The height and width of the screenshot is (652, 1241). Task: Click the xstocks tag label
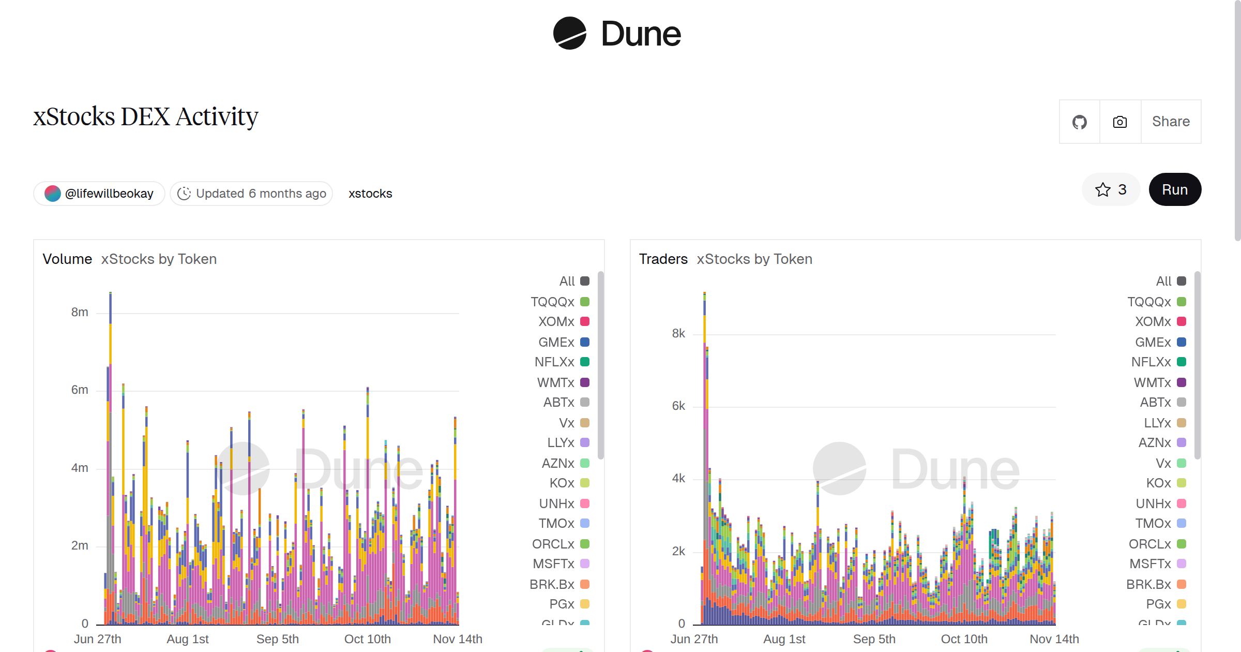[x=370, y=193]
